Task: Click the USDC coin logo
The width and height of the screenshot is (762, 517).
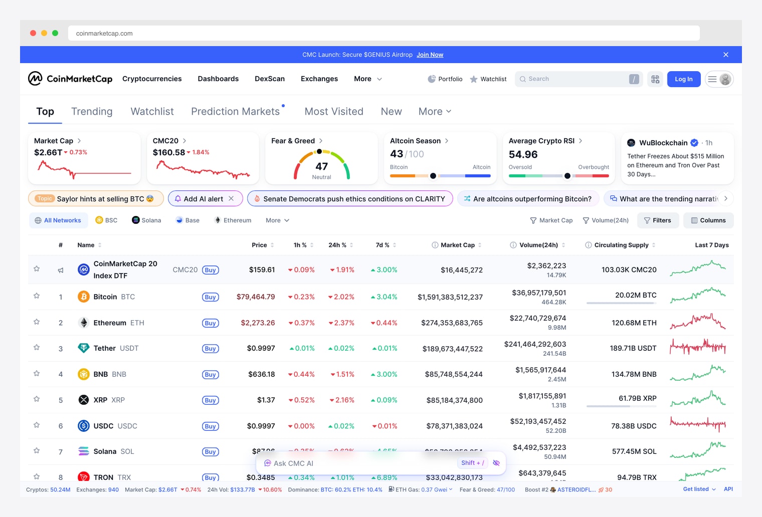Action: point(84,426)
